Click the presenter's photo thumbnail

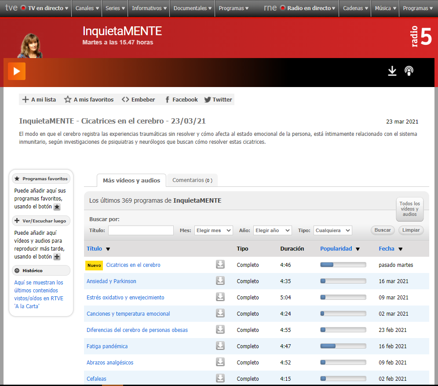[x=30, y=46]
